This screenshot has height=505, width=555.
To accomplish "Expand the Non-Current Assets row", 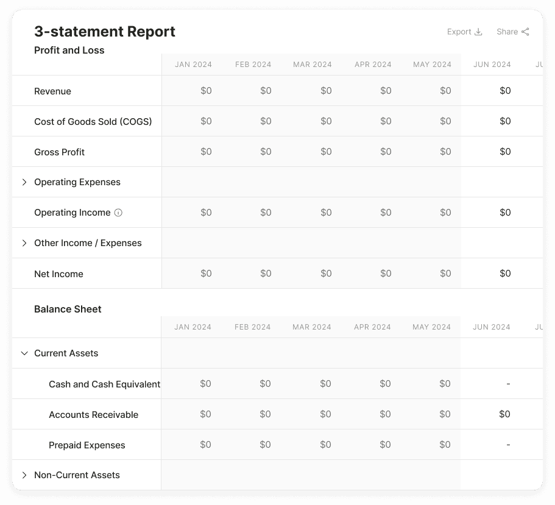I will [x=24, y=475].
